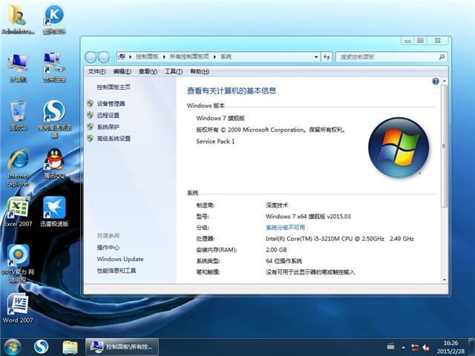Show hidden tray icons arrow
Image resolution: width=475 pixels, height=356 pixels.
pos(404,347)
